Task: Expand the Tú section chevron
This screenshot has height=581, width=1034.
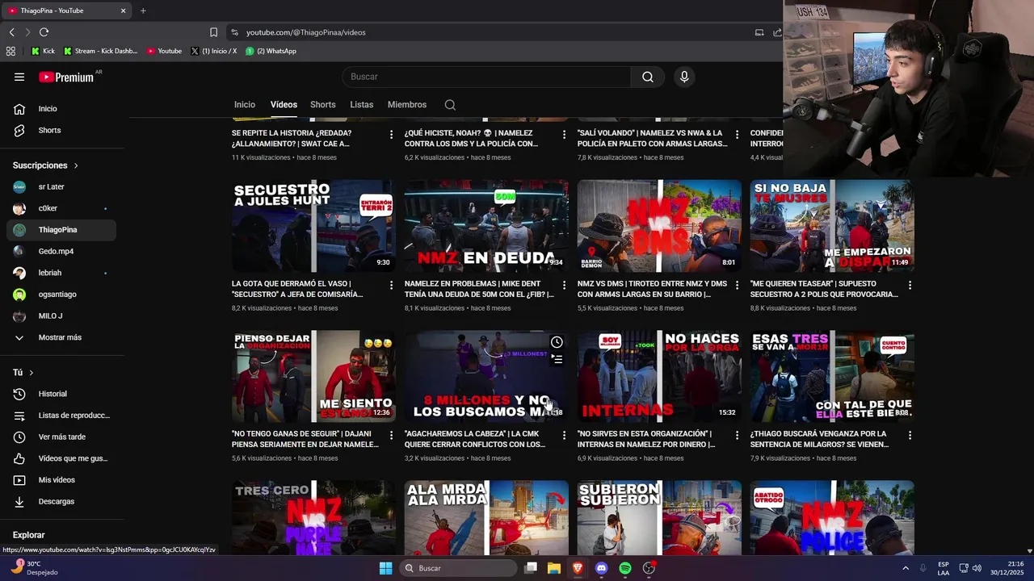Action: (32, 373)
